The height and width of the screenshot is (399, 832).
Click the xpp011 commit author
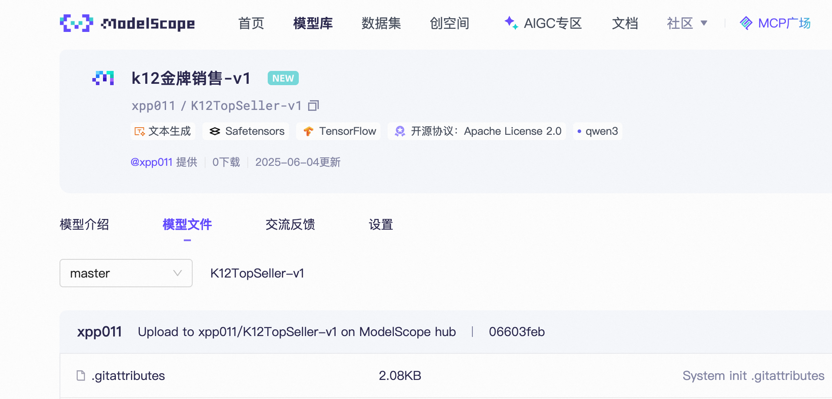pyautogui.click(x=99, y=332)
